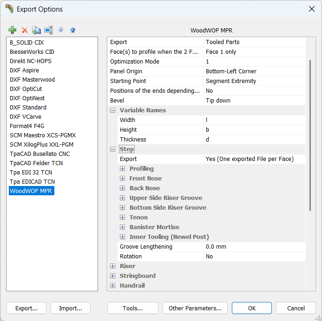
Task: Expand Inner Tooling (Newel Post)
Action: coord(122,237)
